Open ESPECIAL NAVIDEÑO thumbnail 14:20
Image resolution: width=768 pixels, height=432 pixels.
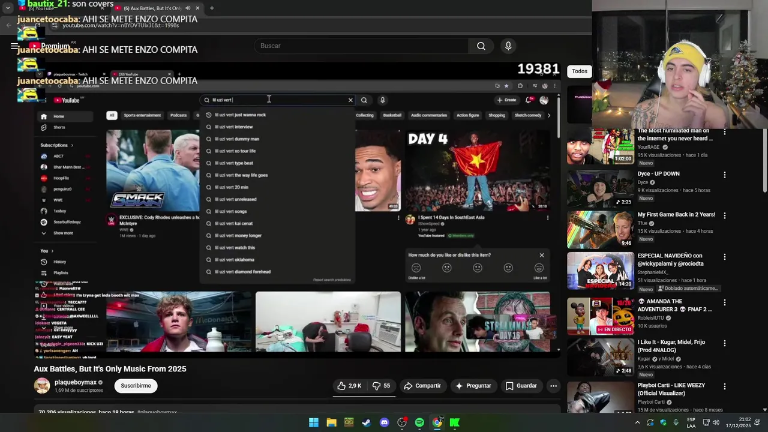coord(601,271)
